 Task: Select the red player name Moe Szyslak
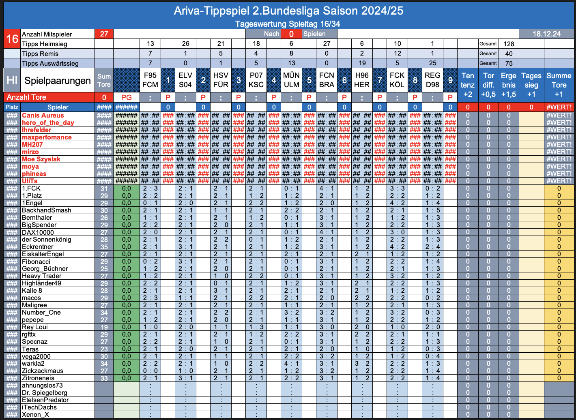(x=41, y=159)
